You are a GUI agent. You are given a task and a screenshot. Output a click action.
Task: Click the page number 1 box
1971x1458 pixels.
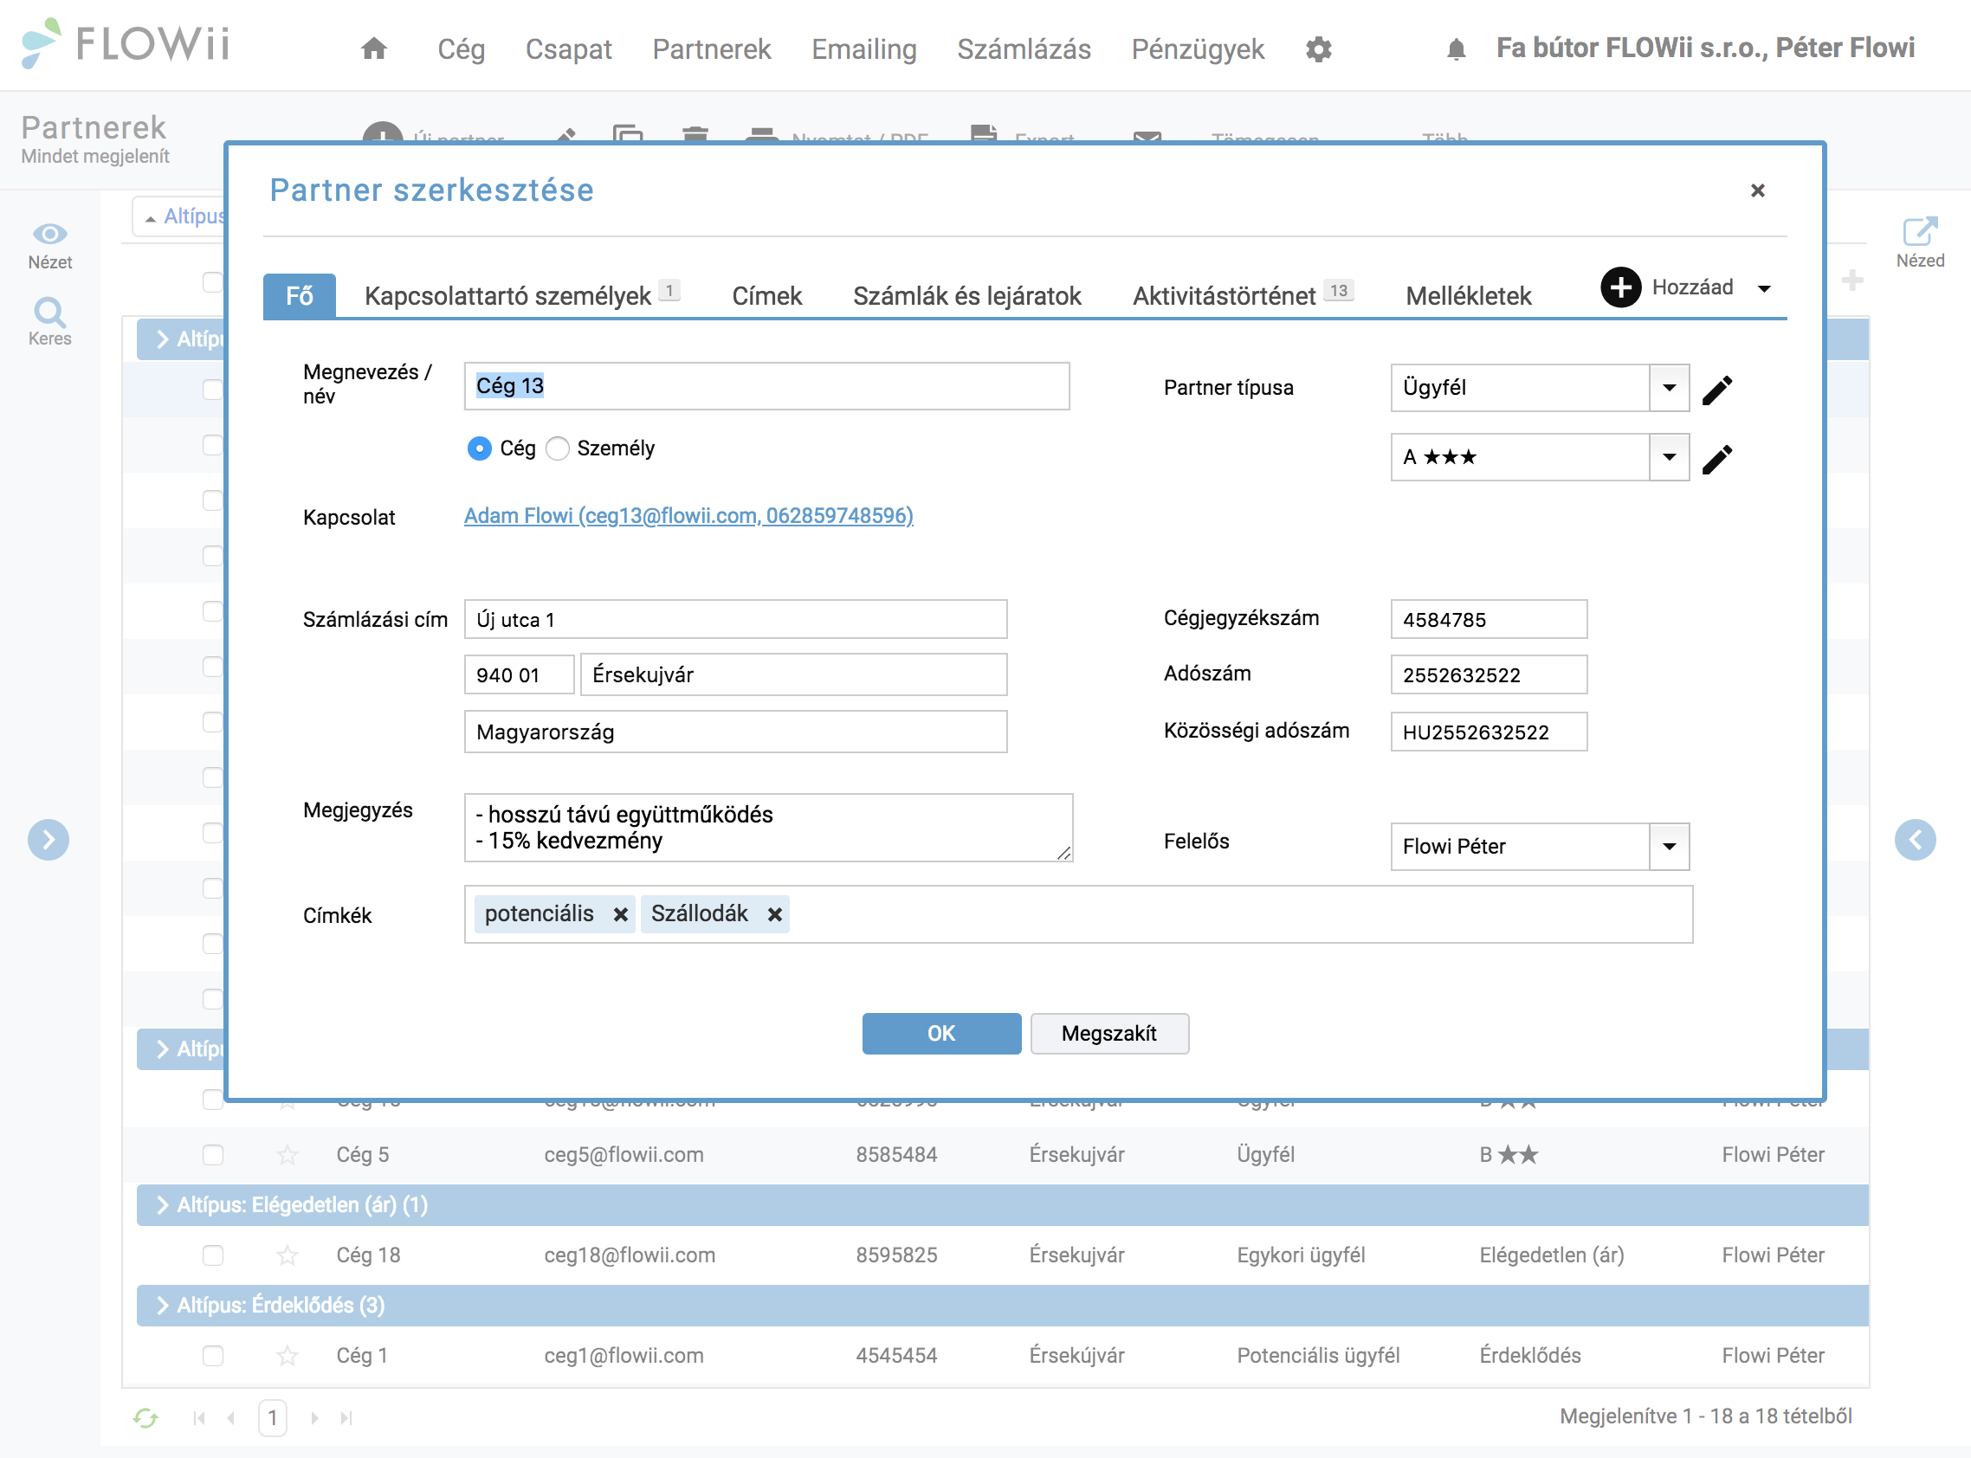click(x=272, y=1417)
